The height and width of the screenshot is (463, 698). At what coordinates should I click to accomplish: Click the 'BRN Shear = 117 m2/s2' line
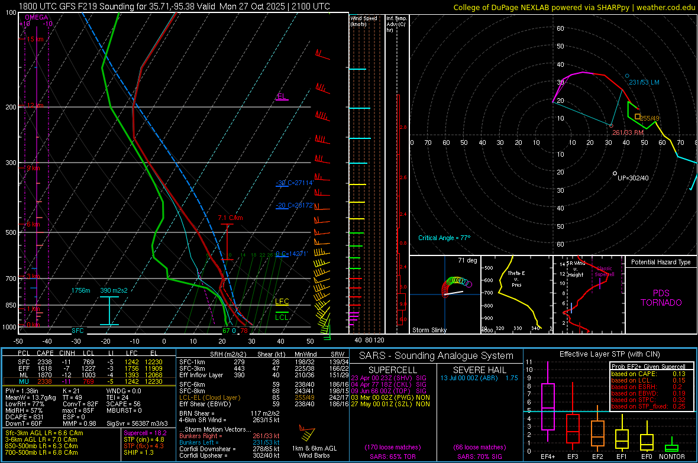point(229,413)
